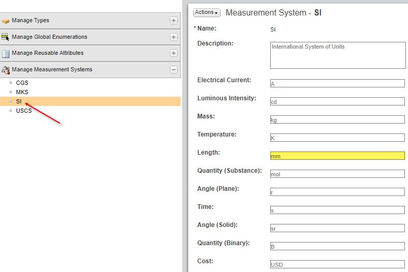Image resolution: width=408 pixels, height=272 pixels.
Task: Click the Electrical Current input field
Action: tap(337, 83)
